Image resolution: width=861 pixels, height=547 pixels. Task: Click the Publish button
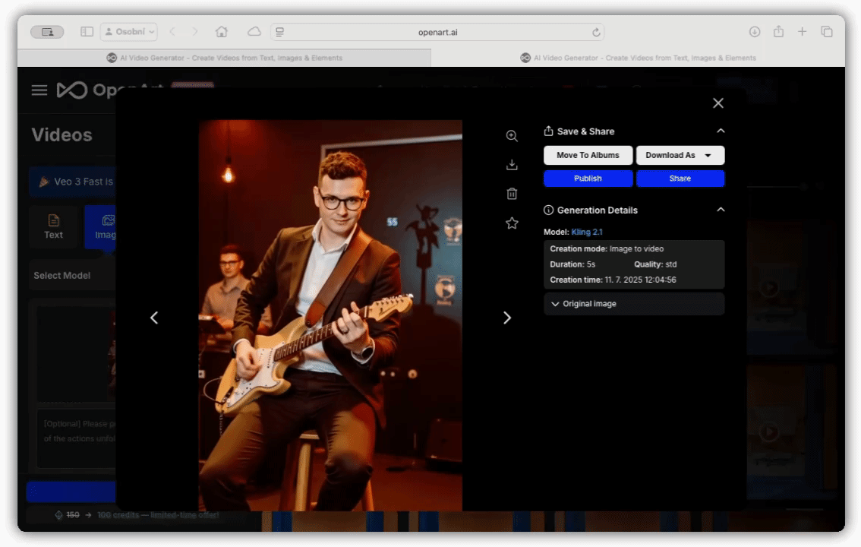click(x=588, y=179)
